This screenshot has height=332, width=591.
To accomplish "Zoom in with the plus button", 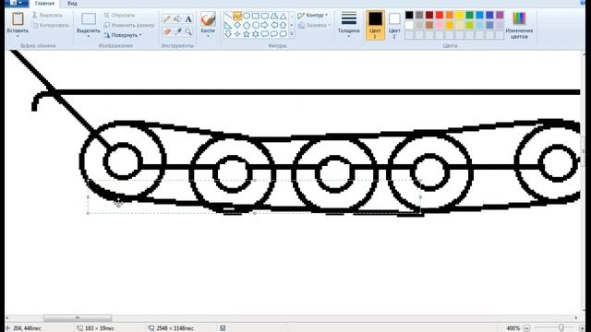I will 583,328.
